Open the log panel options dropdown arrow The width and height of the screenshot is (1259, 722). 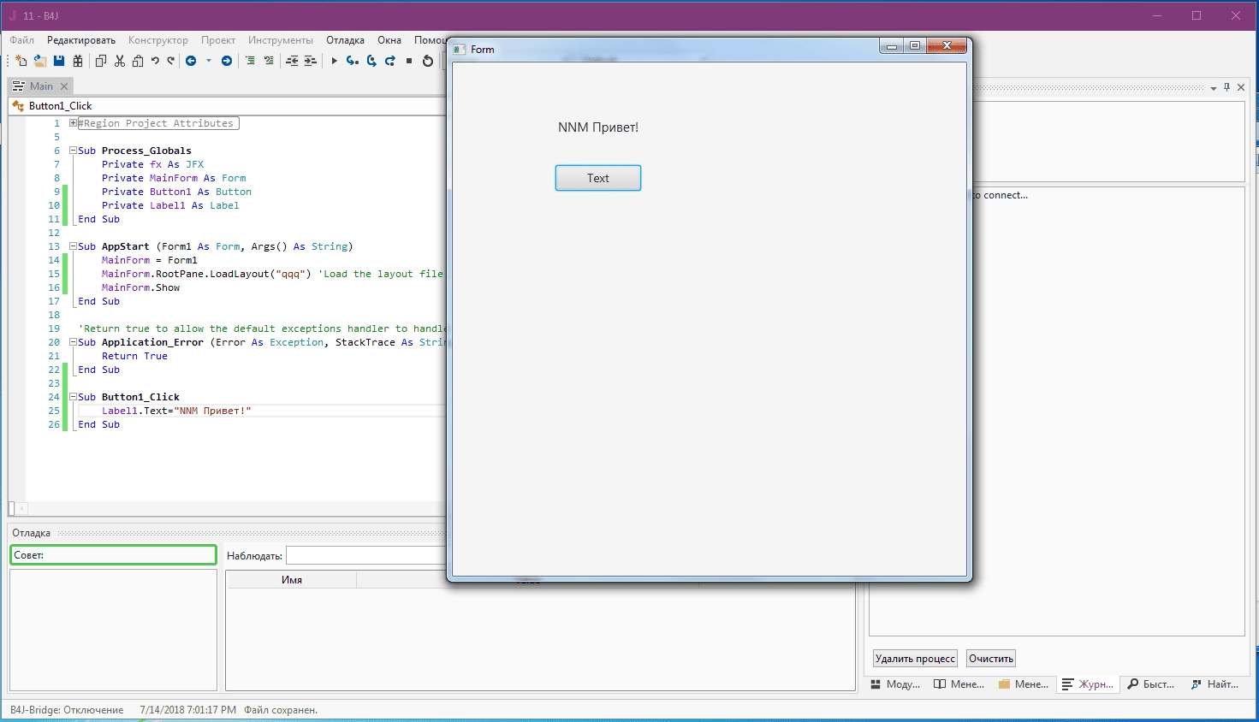pyautogui.click(x=1214, y=88)
